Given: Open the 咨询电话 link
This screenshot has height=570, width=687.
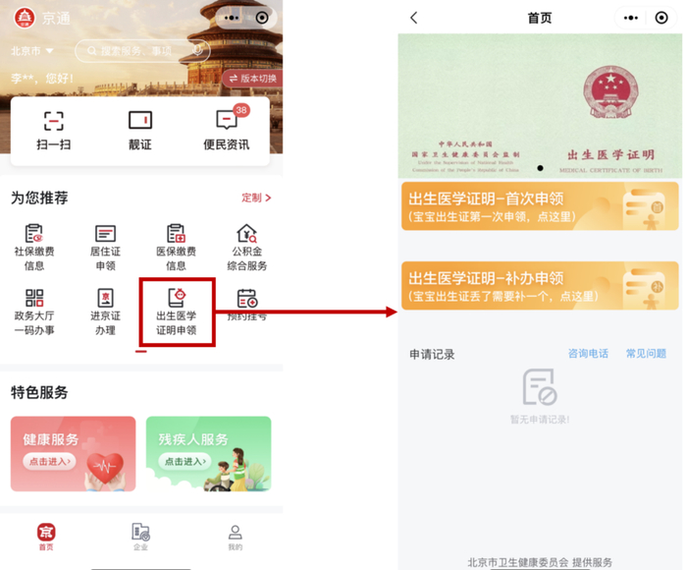Looking at the screenshot, I should click(x=588, y=354).
